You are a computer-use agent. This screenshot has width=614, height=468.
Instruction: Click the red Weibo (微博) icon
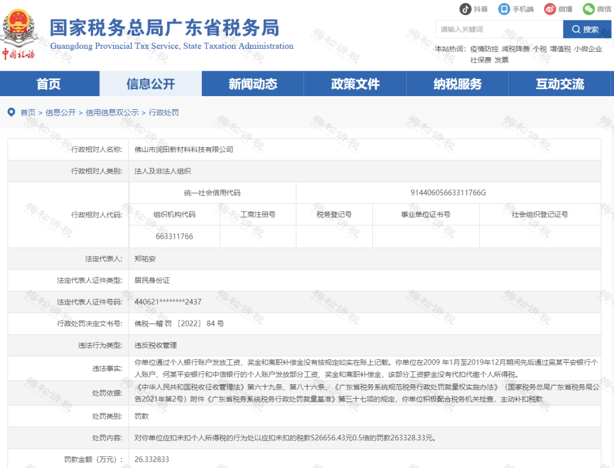(x=549, y=9)
